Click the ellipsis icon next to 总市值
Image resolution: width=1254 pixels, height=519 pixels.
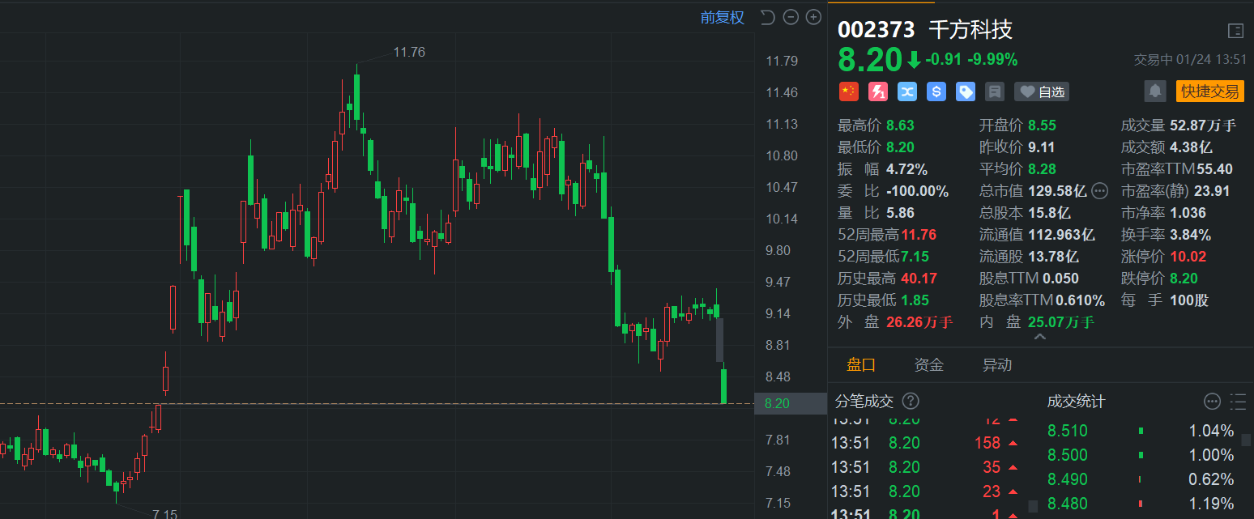coord(1099,191)
